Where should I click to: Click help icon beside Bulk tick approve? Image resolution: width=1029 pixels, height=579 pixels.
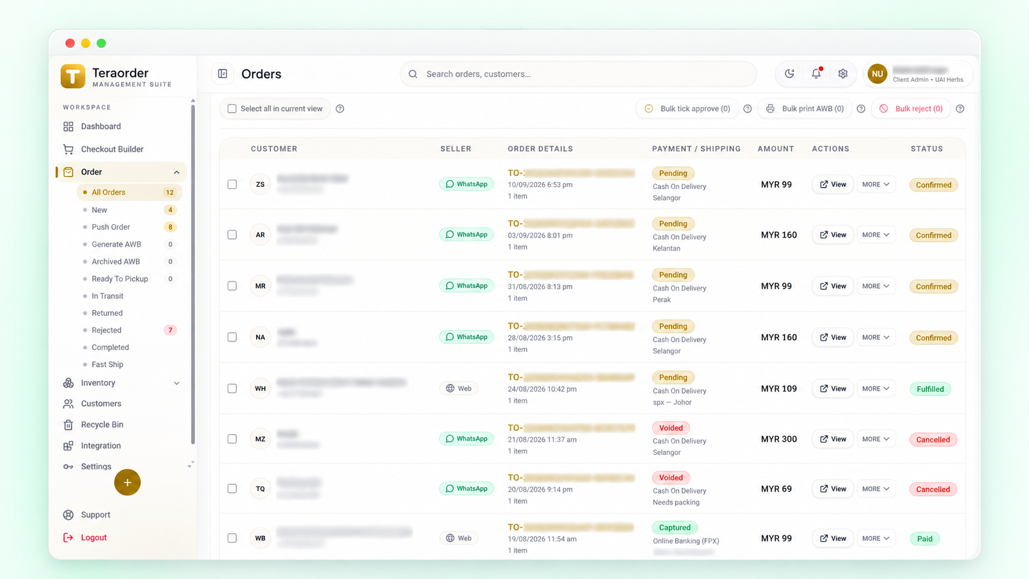[747, 109]
